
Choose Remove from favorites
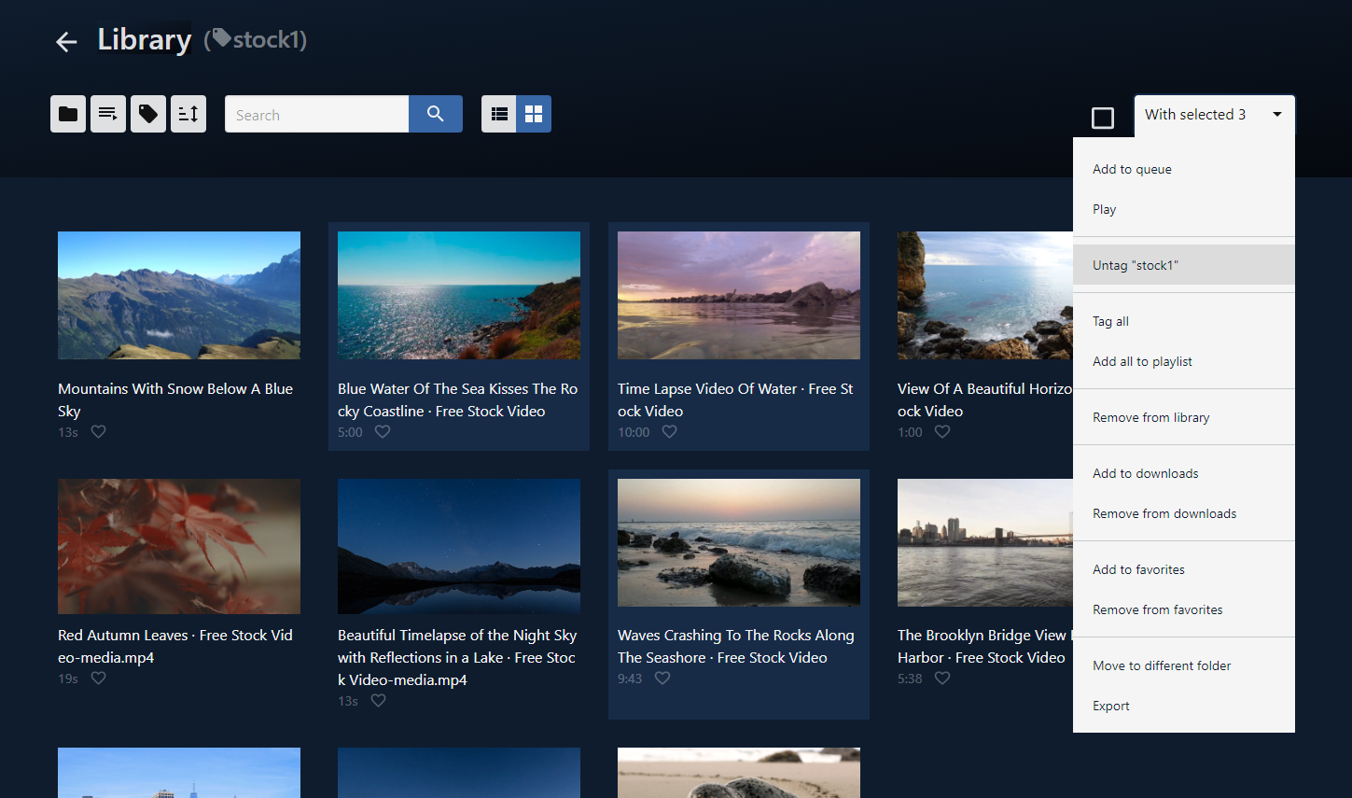(x=1184, y=609)
